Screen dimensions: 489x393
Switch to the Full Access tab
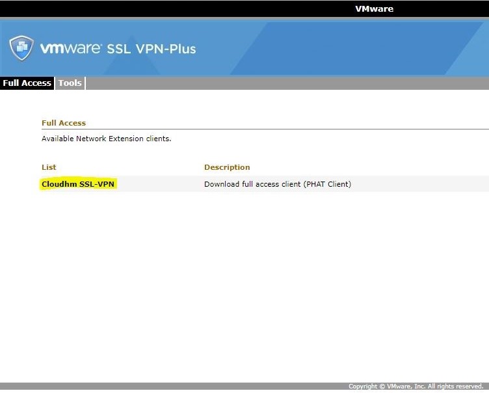point(27,83)
